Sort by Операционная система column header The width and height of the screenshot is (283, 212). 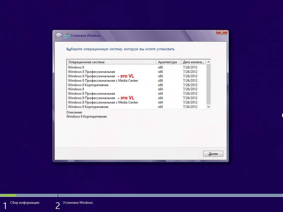111,62
